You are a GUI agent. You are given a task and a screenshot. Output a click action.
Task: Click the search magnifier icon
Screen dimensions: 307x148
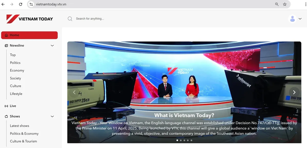pos(70,19)
